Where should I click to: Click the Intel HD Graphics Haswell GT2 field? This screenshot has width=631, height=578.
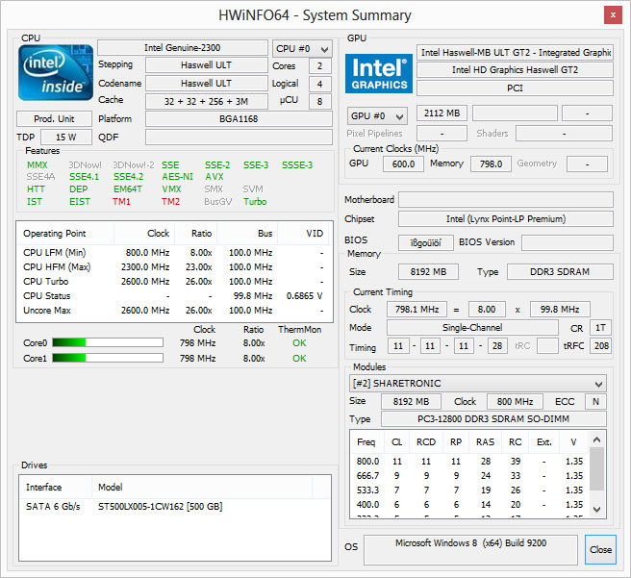pyautogui.click(x=515, y=70)
